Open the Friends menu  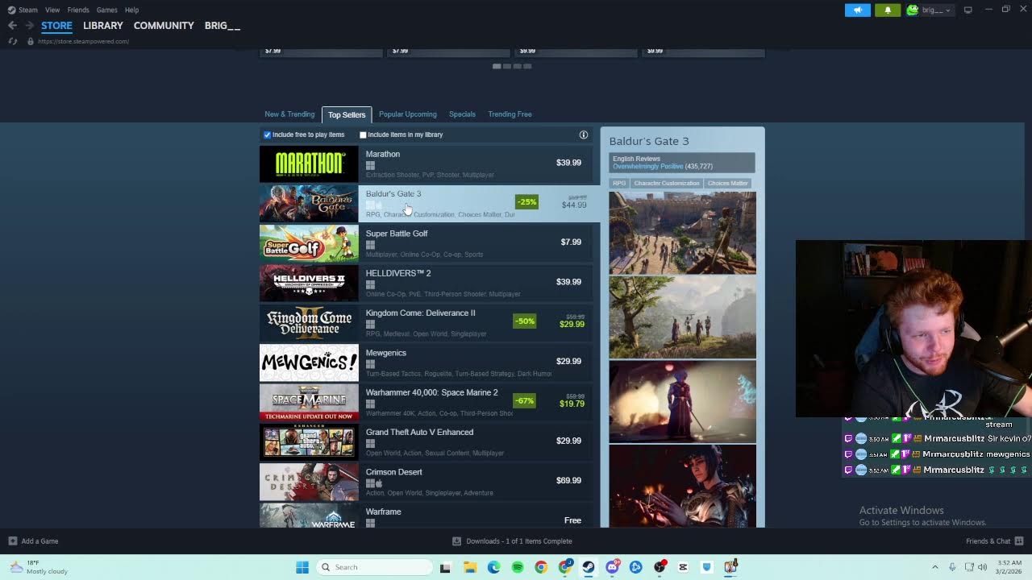(x=78, y=10)
